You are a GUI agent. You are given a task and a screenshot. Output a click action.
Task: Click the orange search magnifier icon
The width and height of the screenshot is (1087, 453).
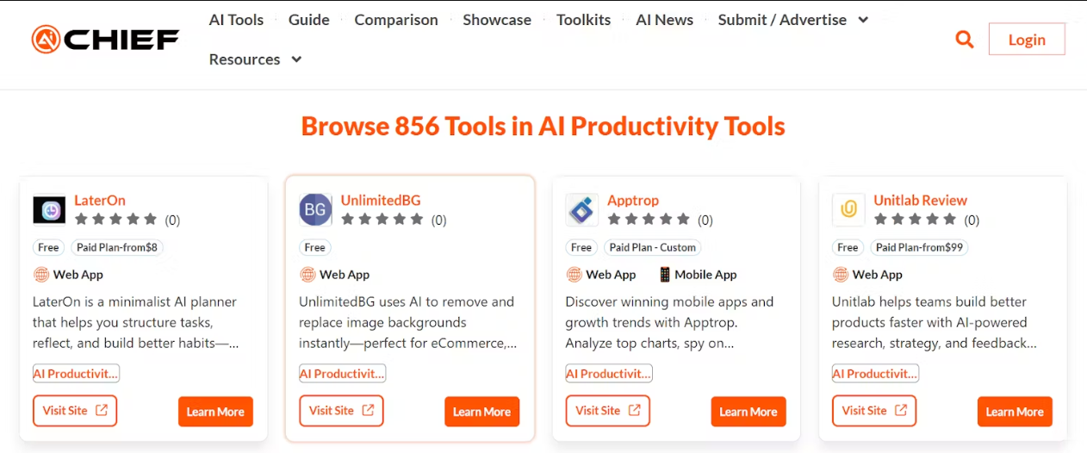(965, 40)
